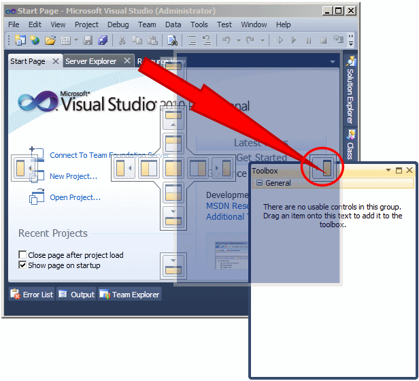Click the Save toolbar icon
The image size is (419, 381).
click(88, 40)
